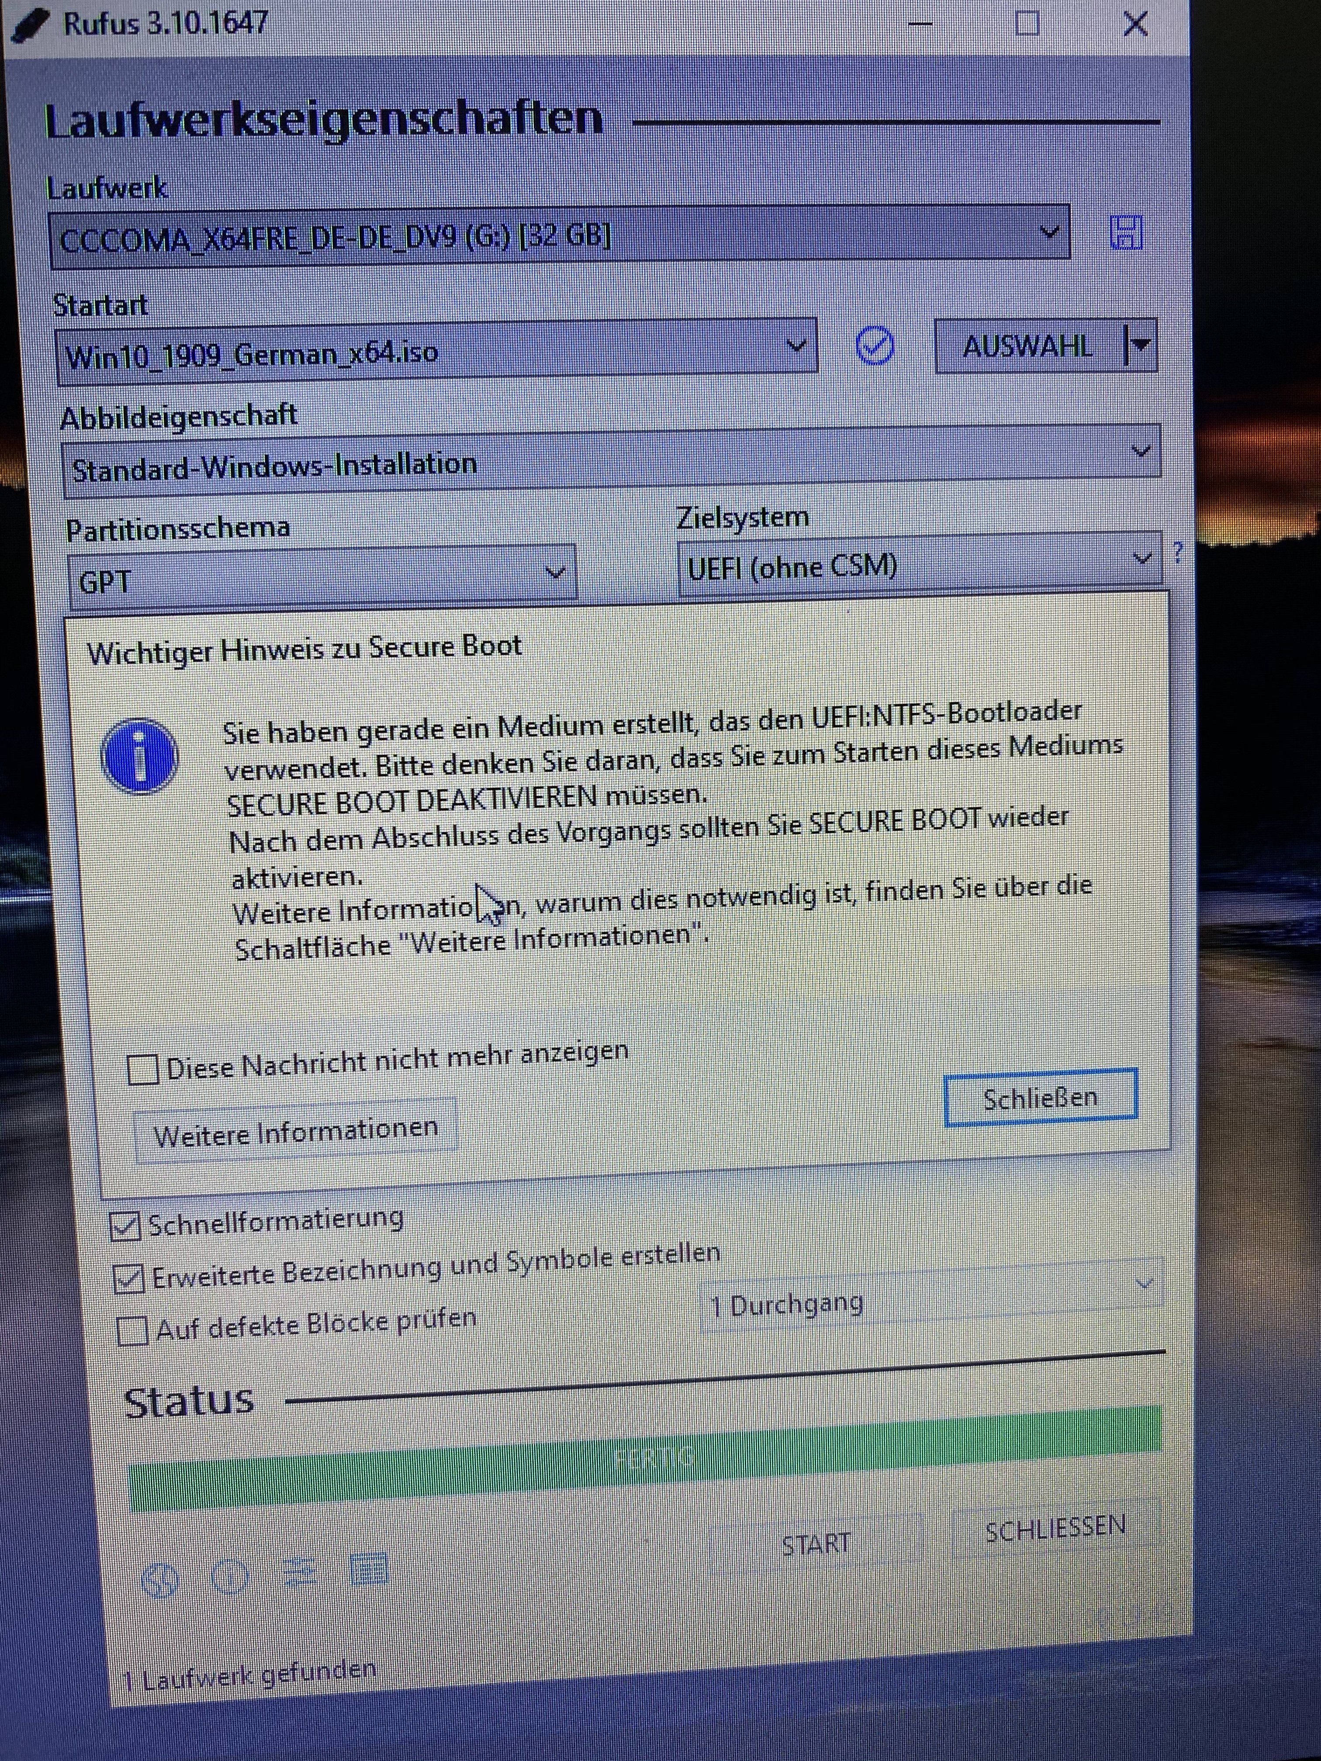Open the settings sliders icon
The image size is (1321, 1761).
point(299,1573)
